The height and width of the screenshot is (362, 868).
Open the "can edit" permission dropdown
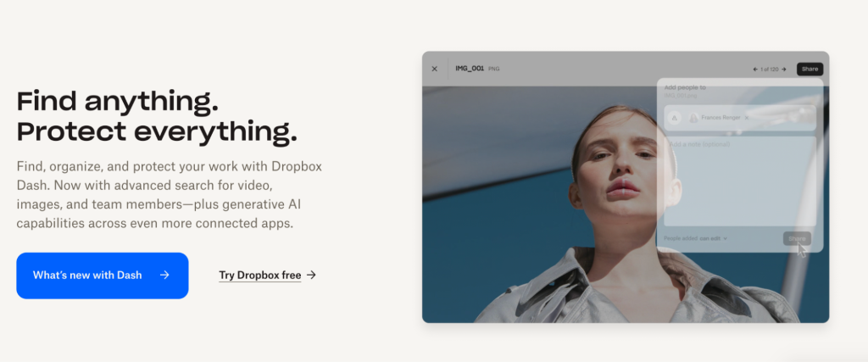(x=711, y=239)
